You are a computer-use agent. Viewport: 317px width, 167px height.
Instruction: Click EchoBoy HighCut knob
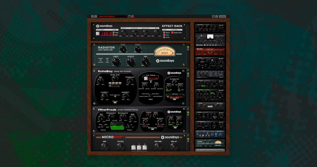[x=125, y=96]
